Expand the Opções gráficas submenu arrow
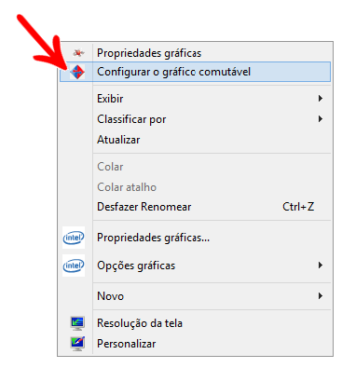 pyautogui.click(x=321, y=266)
